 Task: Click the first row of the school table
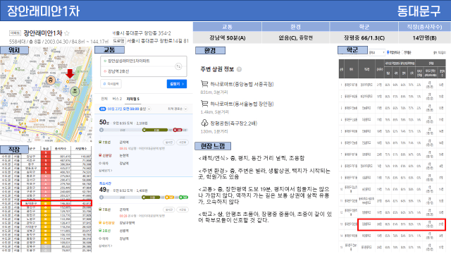coord(393,85)
